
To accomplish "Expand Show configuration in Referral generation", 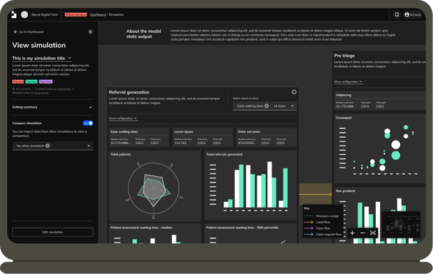I will (123, 118).
